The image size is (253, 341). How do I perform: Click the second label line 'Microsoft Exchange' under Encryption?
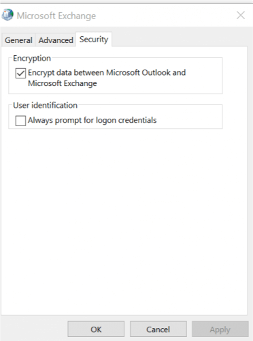click(63, 83)
